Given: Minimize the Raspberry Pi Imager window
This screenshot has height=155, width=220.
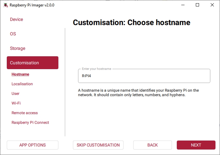Looking at the screenshot, I should 183,5.
